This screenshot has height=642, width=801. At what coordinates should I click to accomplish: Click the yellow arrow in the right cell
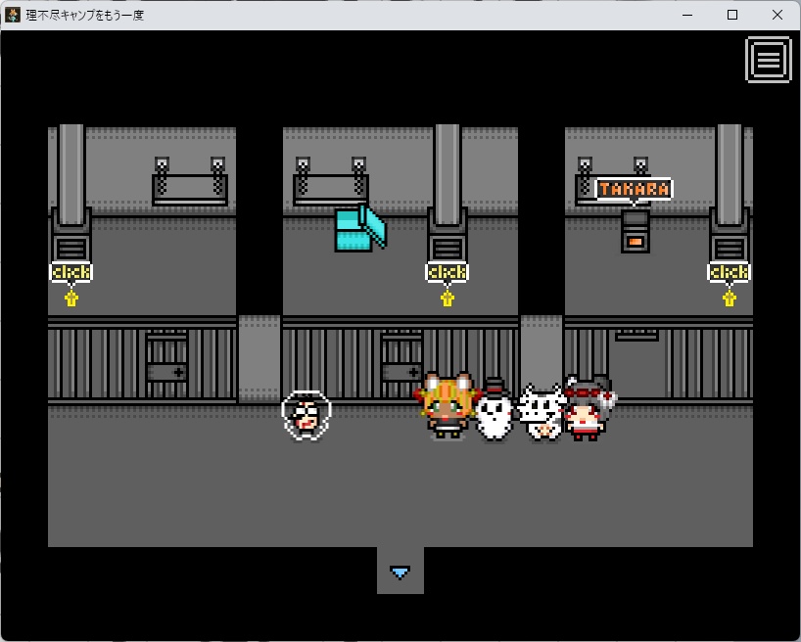[730, 298]
